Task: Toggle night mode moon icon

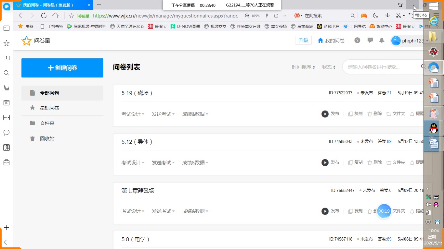Action: [375, 16]
